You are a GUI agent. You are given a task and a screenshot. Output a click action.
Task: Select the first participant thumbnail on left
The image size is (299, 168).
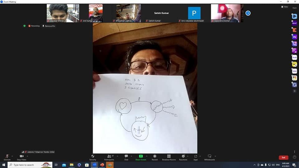click(63, 13)
